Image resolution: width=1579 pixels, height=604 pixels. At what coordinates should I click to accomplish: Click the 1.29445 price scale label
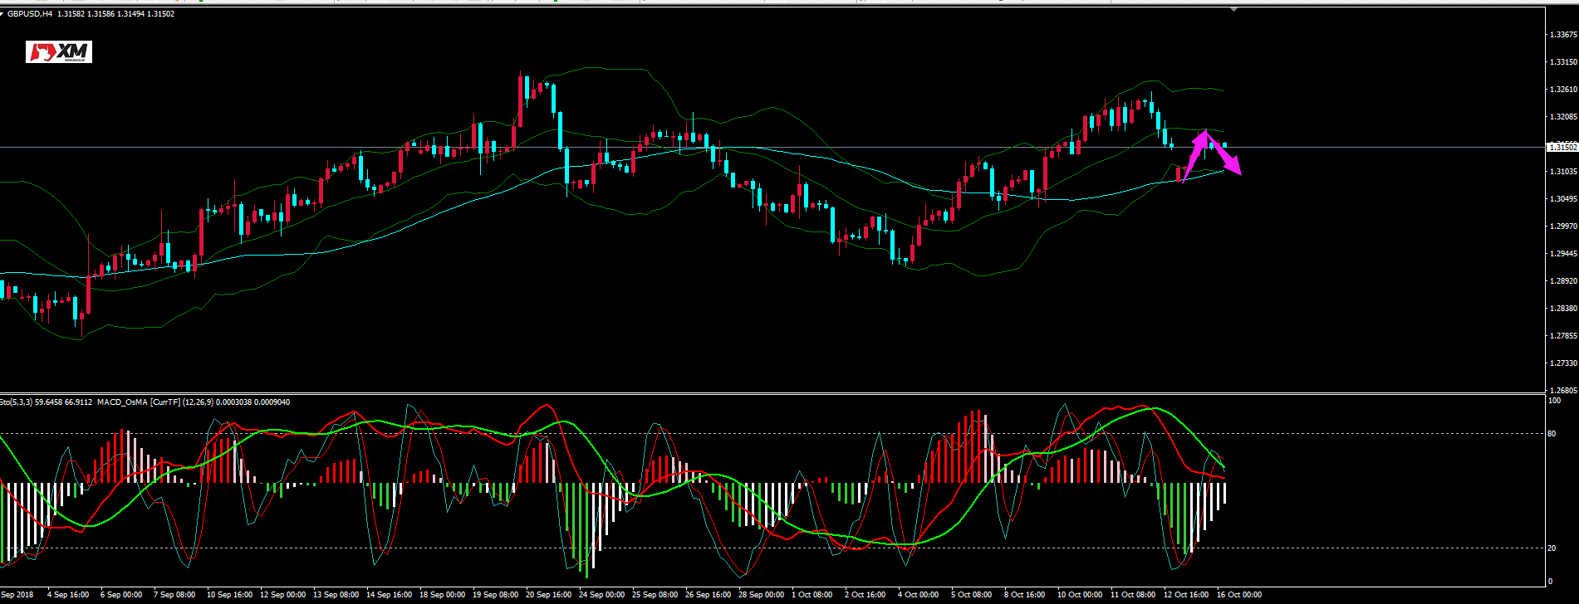click(1564, 254)
